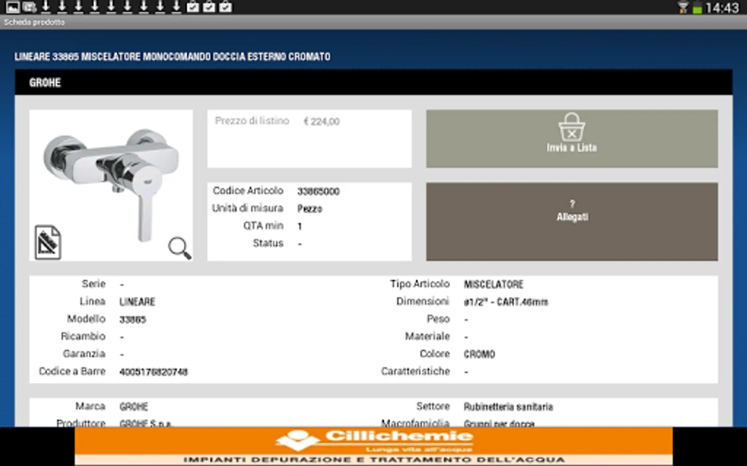Tap the Dimensioni label
This screenshot has height=466, width=747.
(423, 301)
